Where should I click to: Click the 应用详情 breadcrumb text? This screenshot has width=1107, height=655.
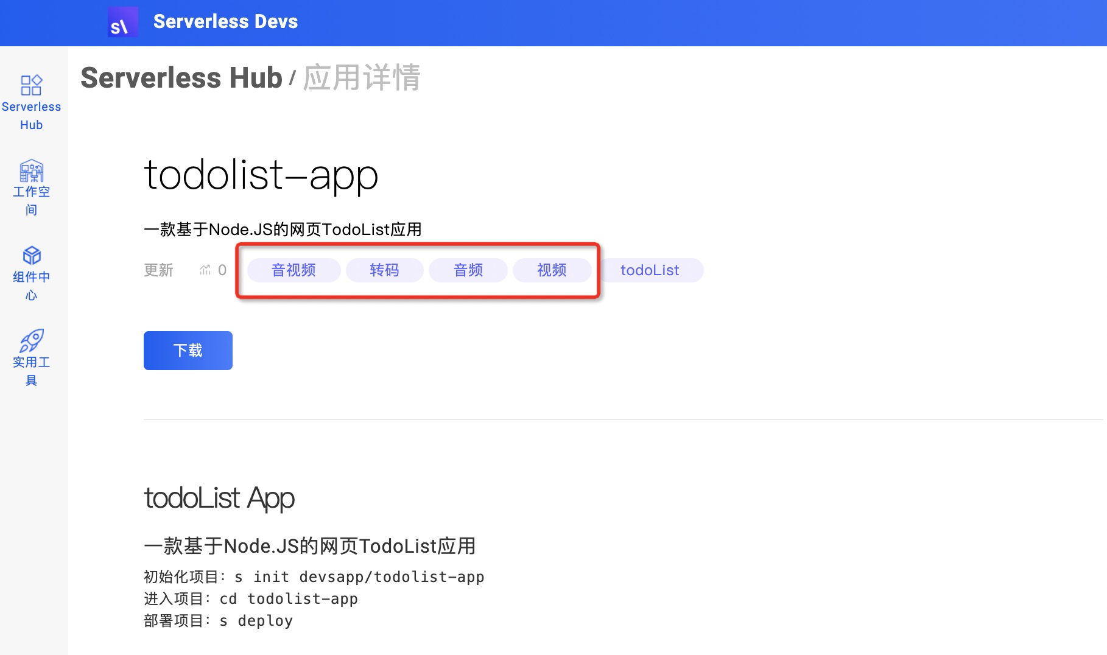tap(362, 78)
